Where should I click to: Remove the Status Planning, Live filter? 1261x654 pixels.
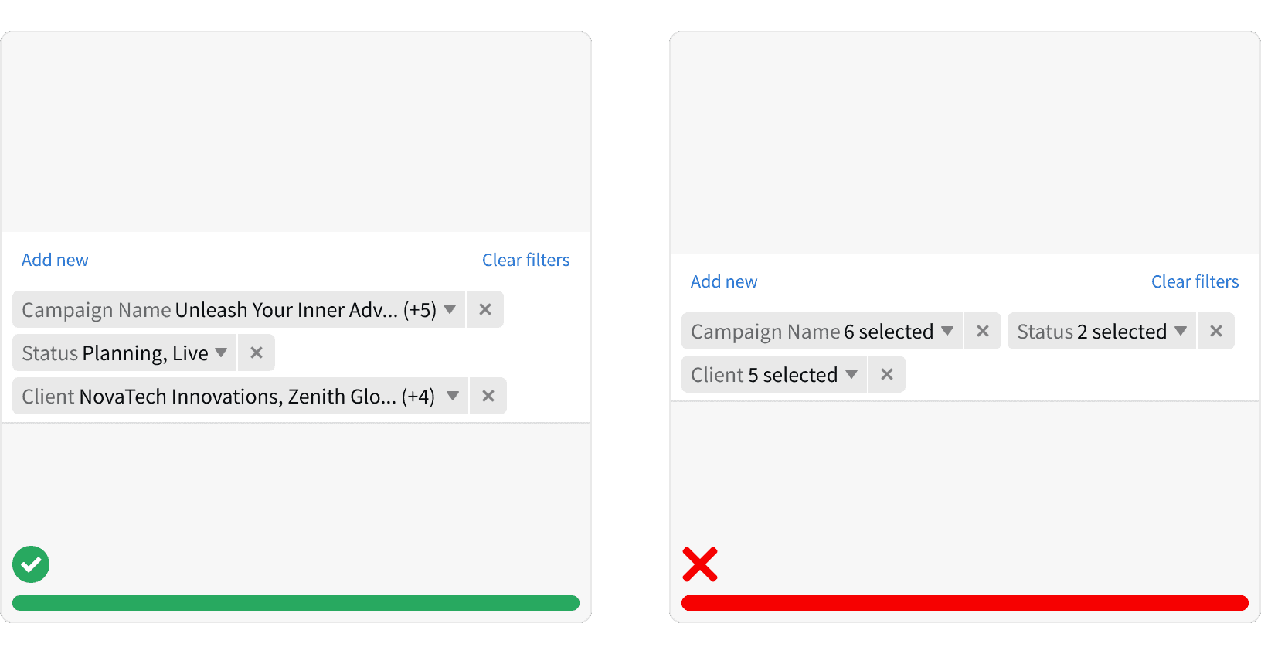click(x=257, y=353)
